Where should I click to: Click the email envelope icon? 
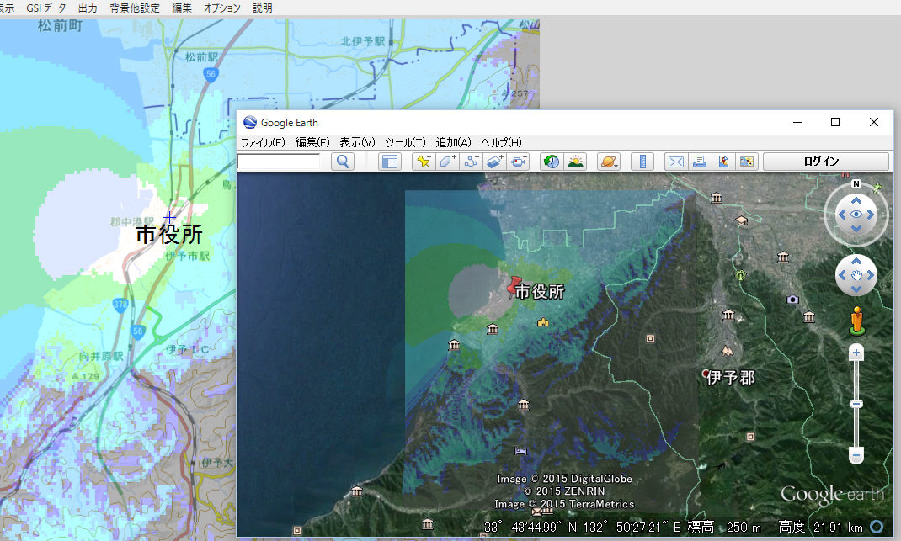(675, 162)
